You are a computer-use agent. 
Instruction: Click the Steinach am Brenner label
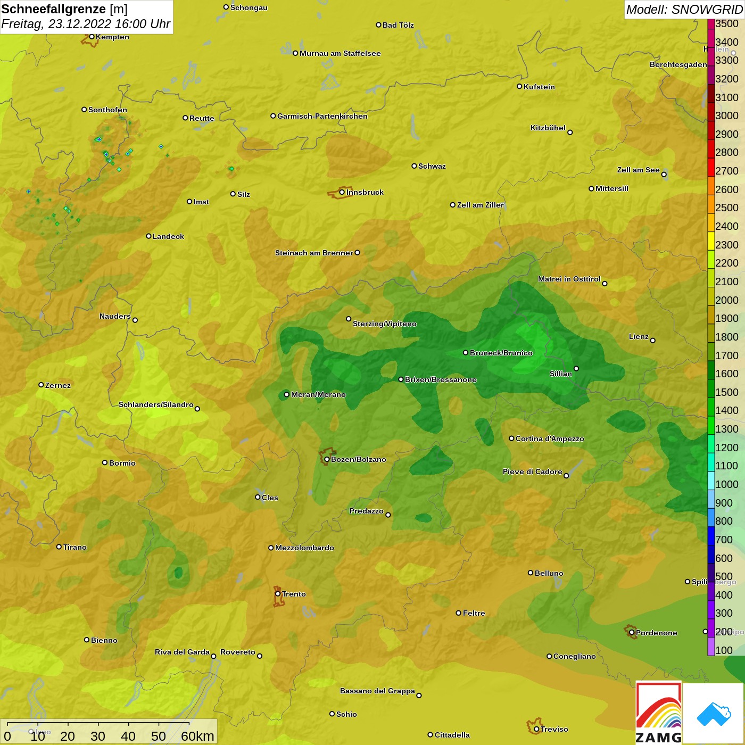point(314,253)
